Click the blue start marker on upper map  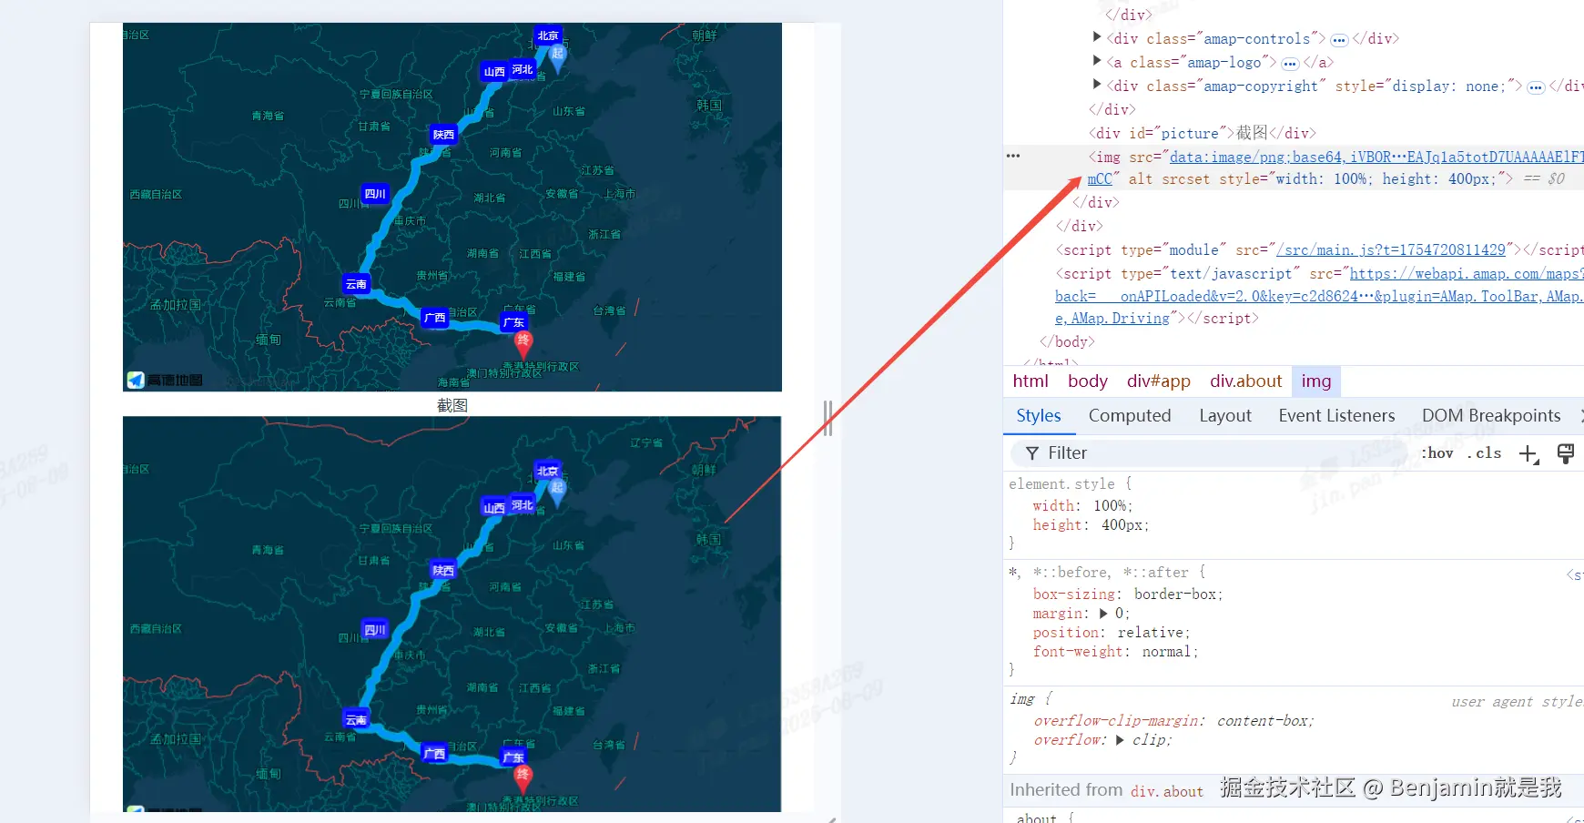coord(557,58)
